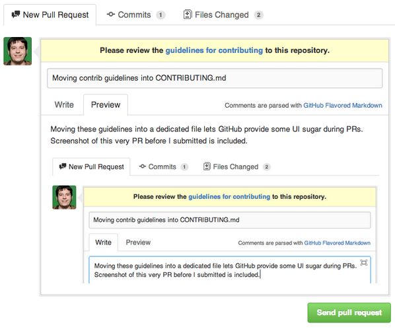Click the Files Changed count badge showing 2
Screen dimensions: 395x331
(x=258, y=15)
